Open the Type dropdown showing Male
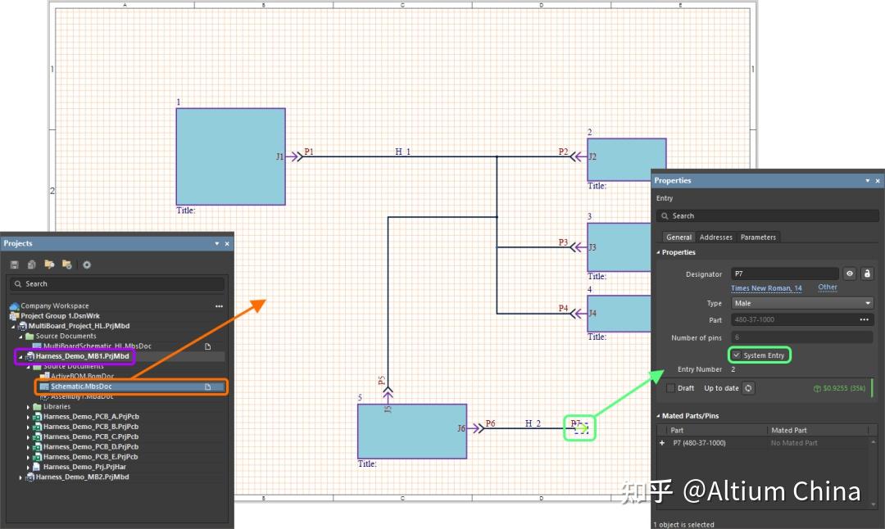This screenshot has width=885, height=529. click(868, 304)
